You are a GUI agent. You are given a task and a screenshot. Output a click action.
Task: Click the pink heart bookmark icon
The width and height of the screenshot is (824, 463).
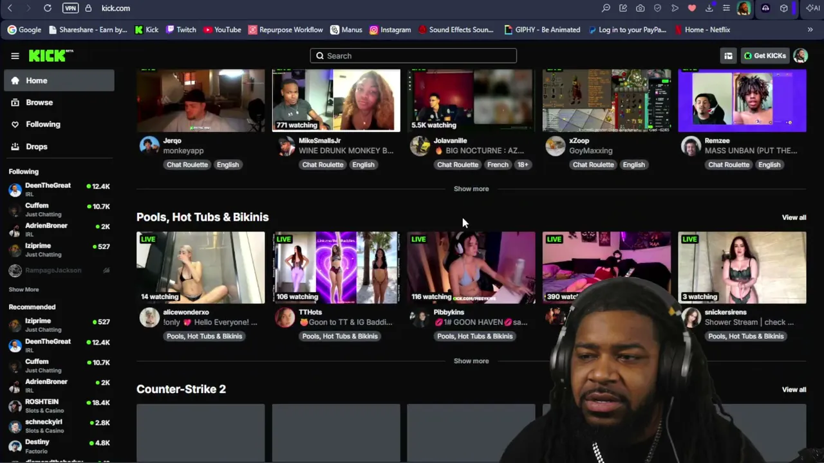pos(692,8)
